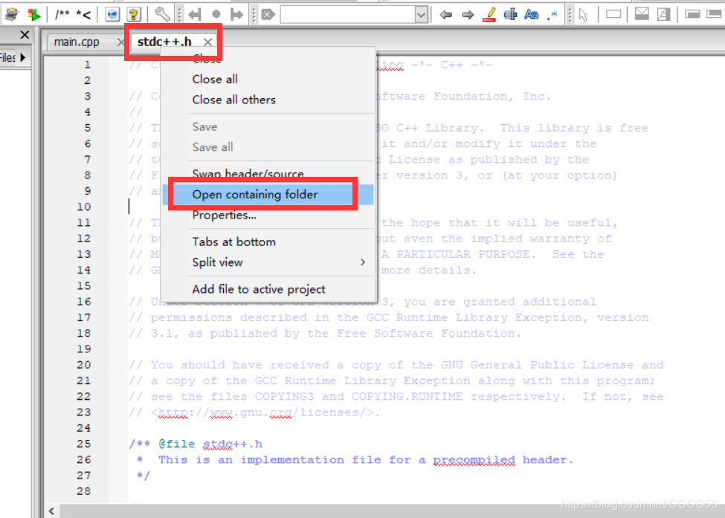Select "Close all others" from the menu
The height and width of the screenshot is (518, 725).
pyautogui.click(x=232, y=98)
